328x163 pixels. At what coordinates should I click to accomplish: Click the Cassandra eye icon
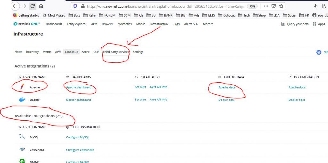pyautogui.click(x=22, y=150)
